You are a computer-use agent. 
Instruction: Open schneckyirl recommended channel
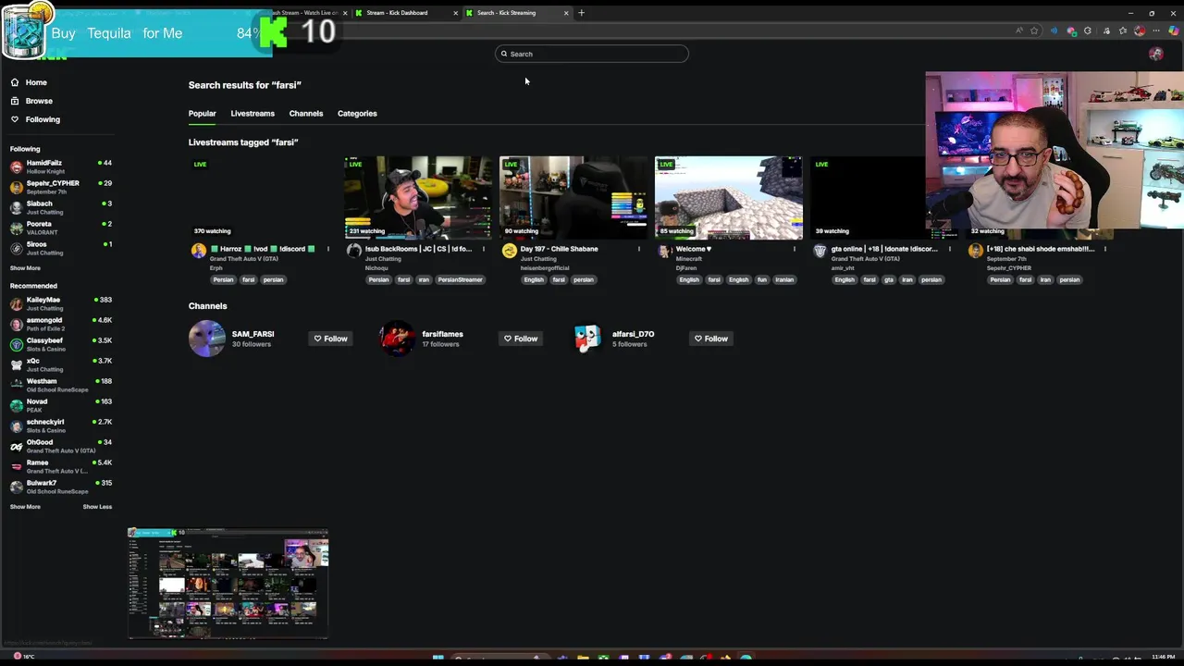[x=60, y=425]
